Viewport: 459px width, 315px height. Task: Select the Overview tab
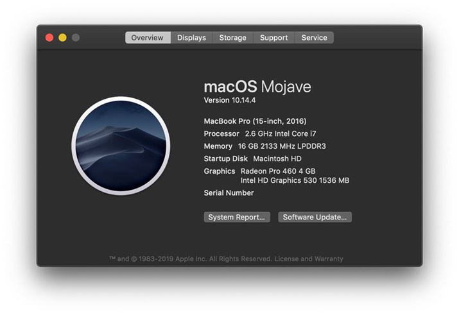click(148, 38)
